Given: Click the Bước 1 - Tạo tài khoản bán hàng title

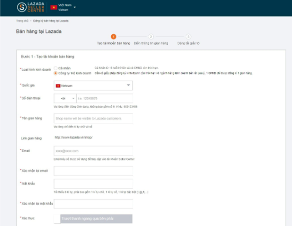Looking at the screenshot, I should pos(48,56).
